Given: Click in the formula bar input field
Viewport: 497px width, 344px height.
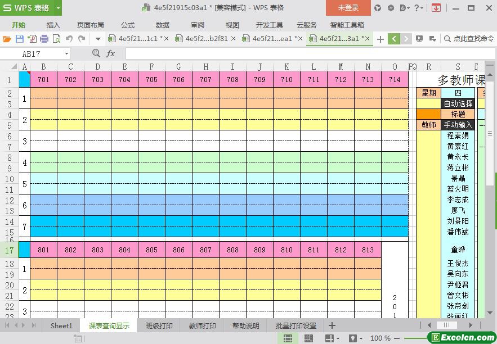Looking at the screenshot, I should [x=304, y=53].
